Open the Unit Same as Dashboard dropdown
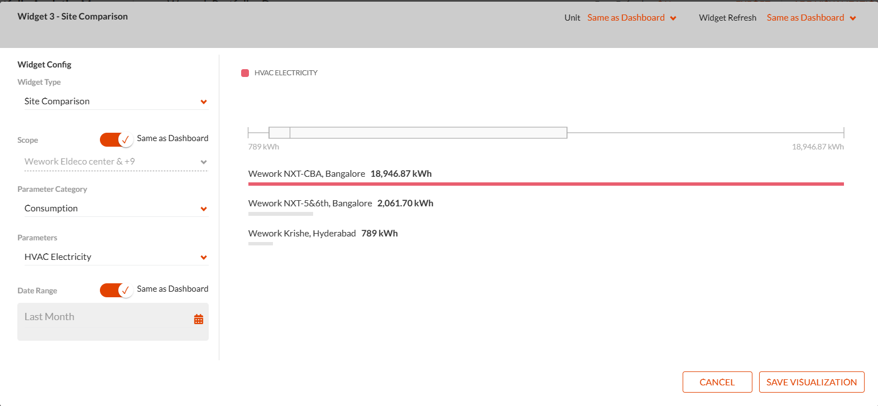The height and width of the screenshot is (406, 878). 632,18
